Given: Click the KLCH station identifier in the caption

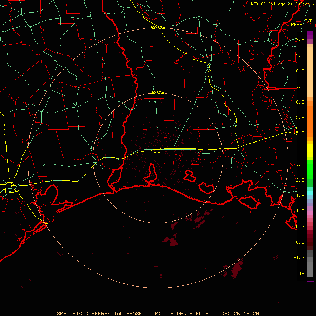Looking at the screenshot, I should point(202,314).
